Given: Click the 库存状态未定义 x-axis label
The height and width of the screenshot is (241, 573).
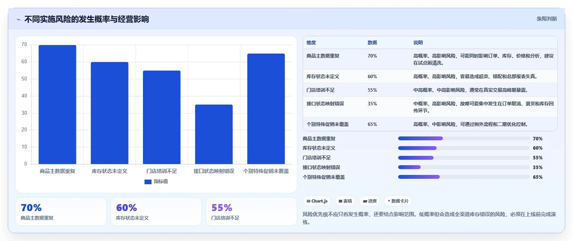Looking at the screenshot, I should coord(109,171).
